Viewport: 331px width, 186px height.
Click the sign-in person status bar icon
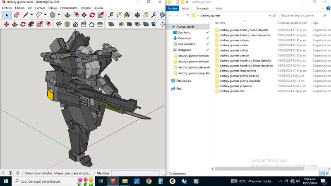[18, 173]
